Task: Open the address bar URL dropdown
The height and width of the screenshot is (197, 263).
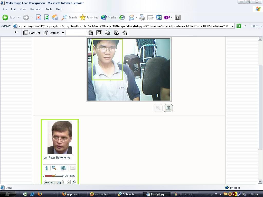Action: [232, 26]
